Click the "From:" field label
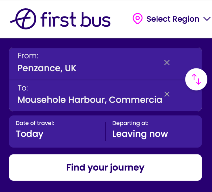The width and height of the screenshot is (212, 192). coord(28,56)
